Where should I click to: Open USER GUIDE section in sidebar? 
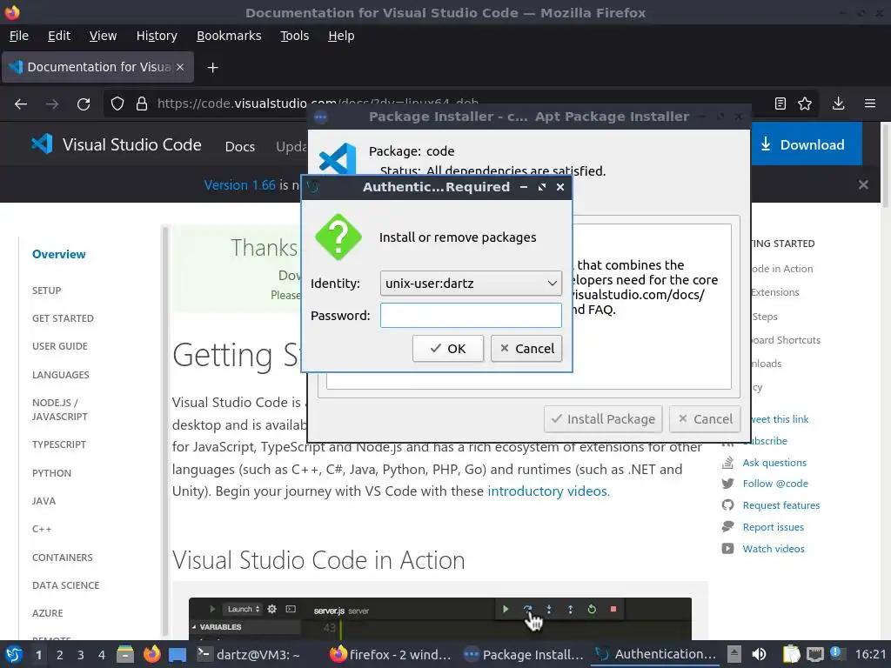[60, 346]
